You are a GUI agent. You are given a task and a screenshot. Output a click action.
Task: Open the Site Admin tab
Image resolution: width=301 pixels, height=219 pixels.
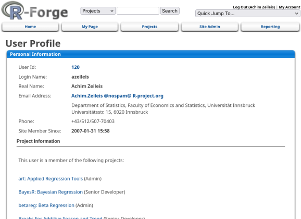point(210,27)
